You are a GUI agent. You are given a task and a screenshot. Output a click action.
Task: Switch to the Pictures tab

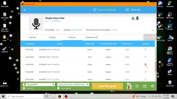(52, 37)
